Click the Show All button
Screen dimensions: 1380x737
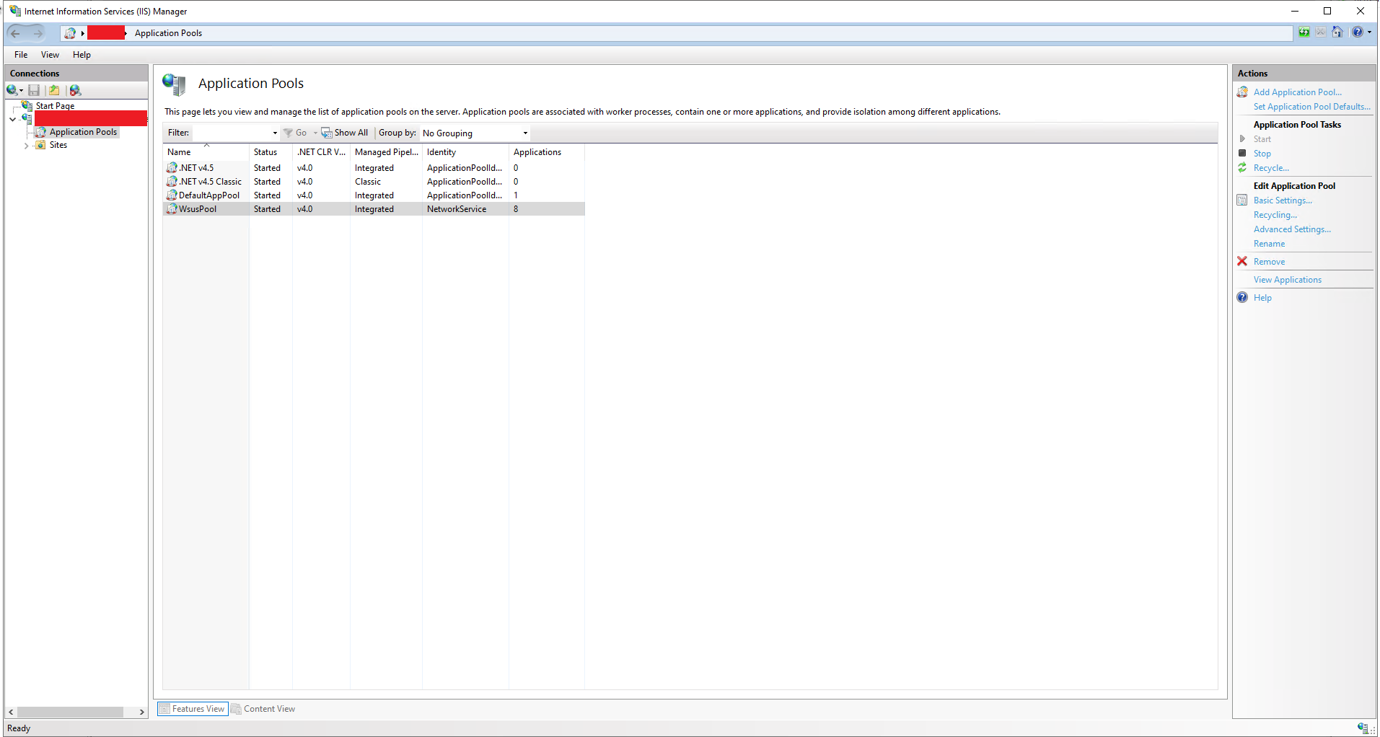[x=345, y=133]
